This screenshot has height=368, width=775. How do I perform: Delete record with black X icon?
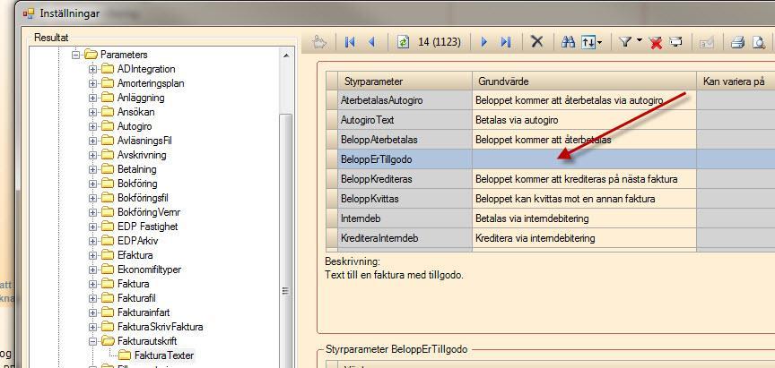pos(536,42)
